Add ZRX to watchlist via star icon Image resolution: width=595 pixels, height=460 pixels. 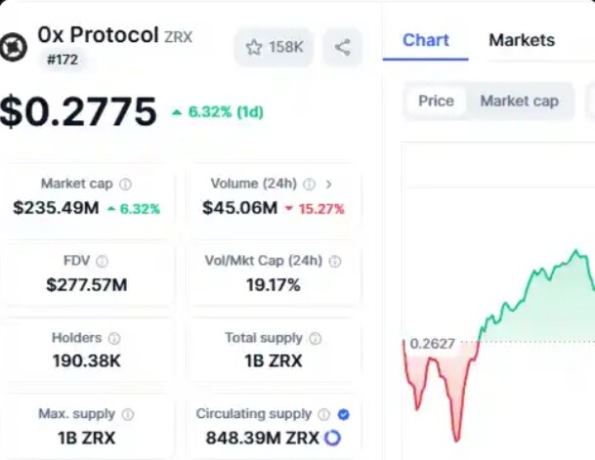254,48
